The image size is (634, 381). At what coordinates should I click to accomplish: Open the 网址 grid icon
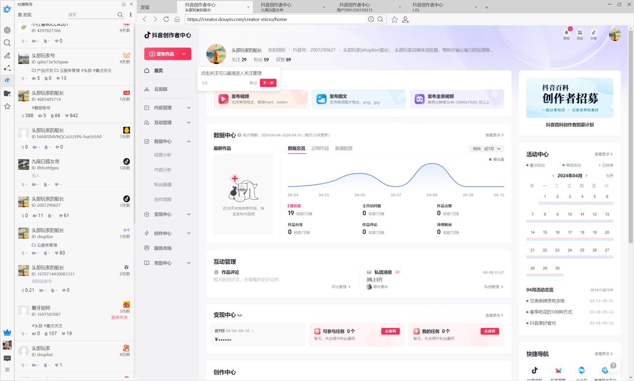[580, 33]
